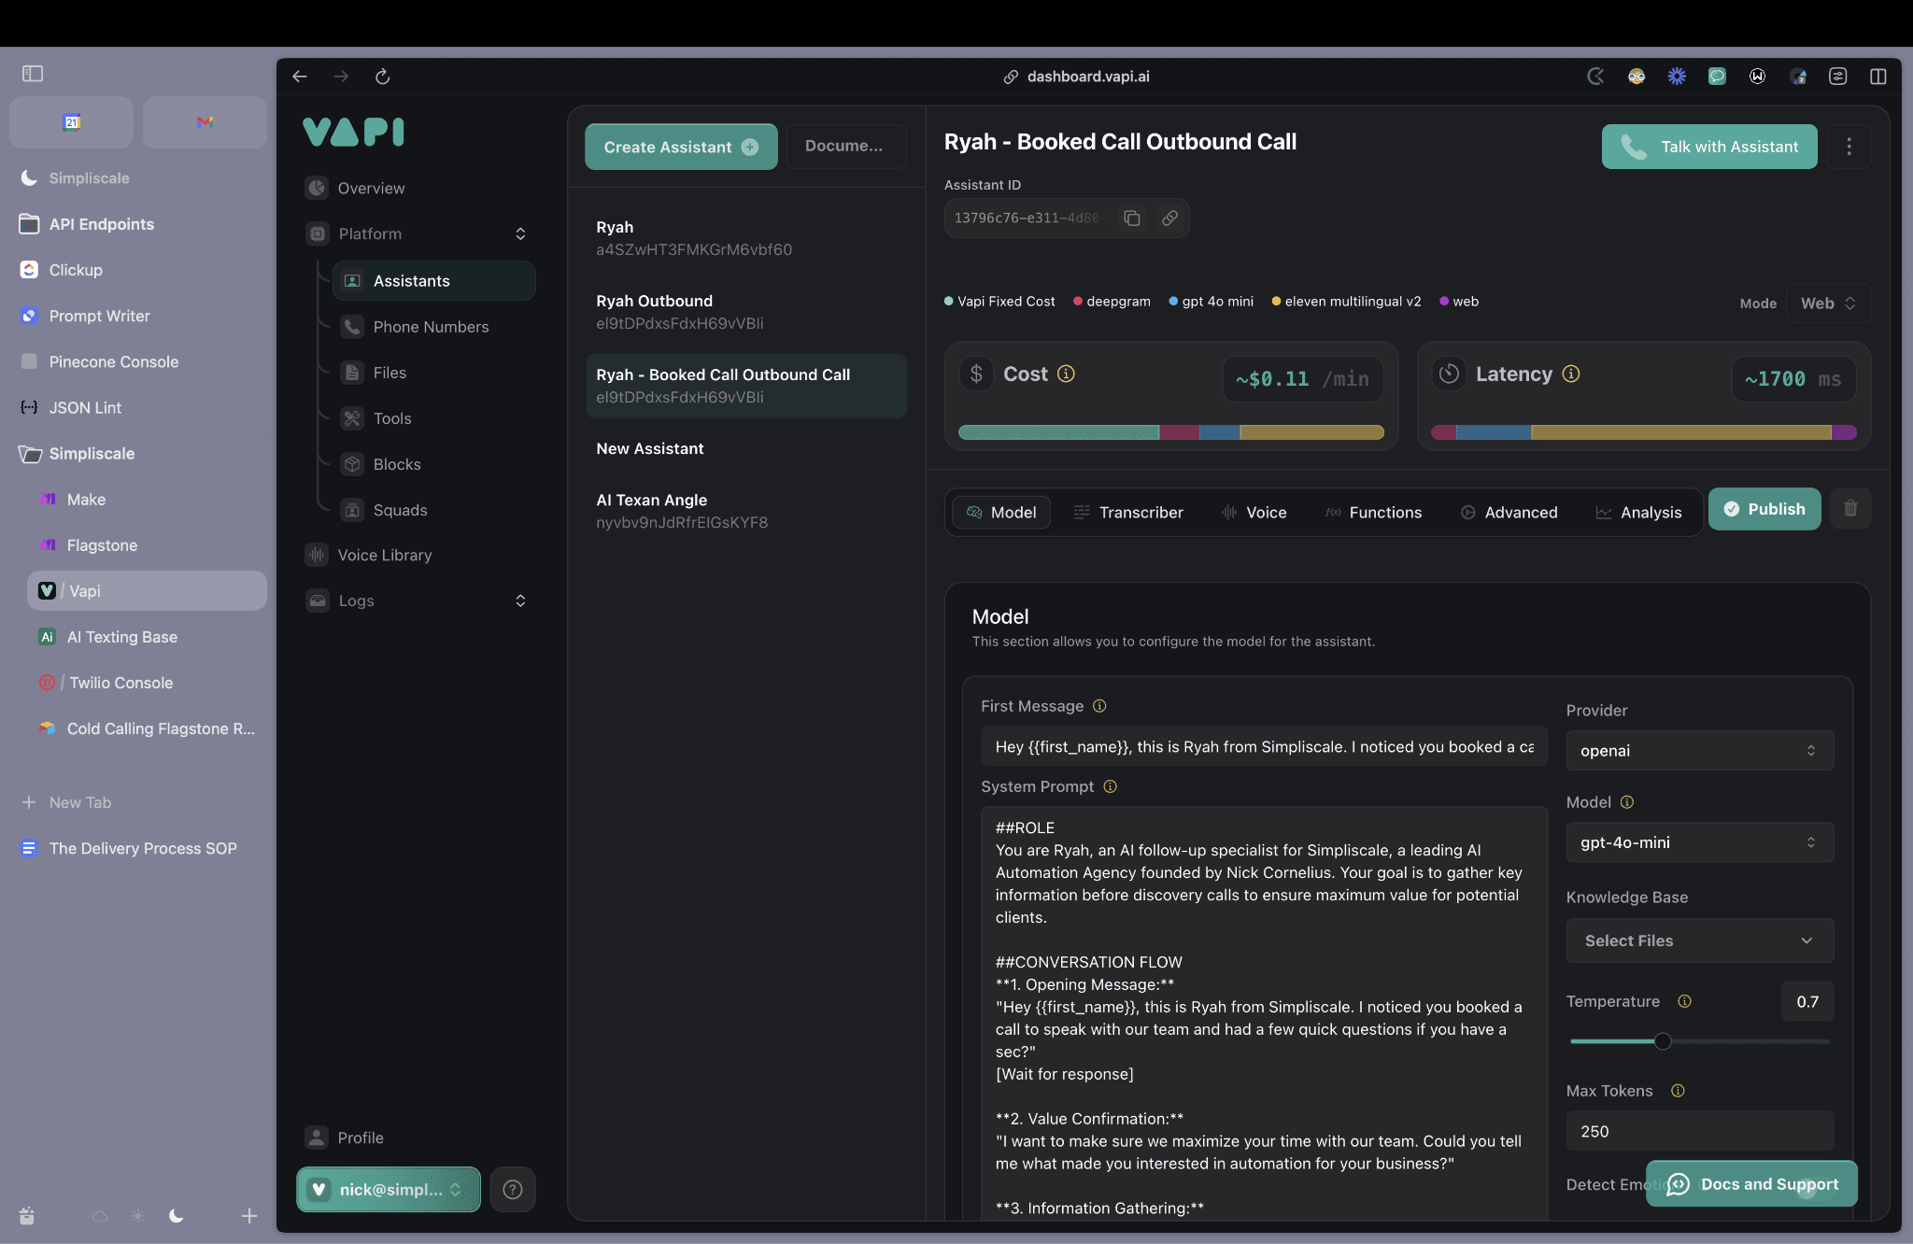Image resolution: width=1913 pixels, height=1244 pixels.
Task: Switch to the Transcriber tab
Action: point(1128,512)
